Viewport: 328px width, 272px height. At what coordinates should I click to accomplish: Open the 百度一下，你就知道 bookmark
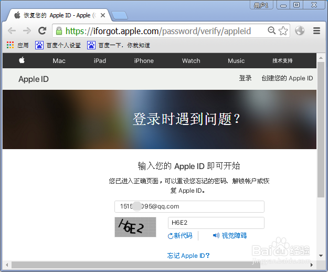tap(119, 45)
